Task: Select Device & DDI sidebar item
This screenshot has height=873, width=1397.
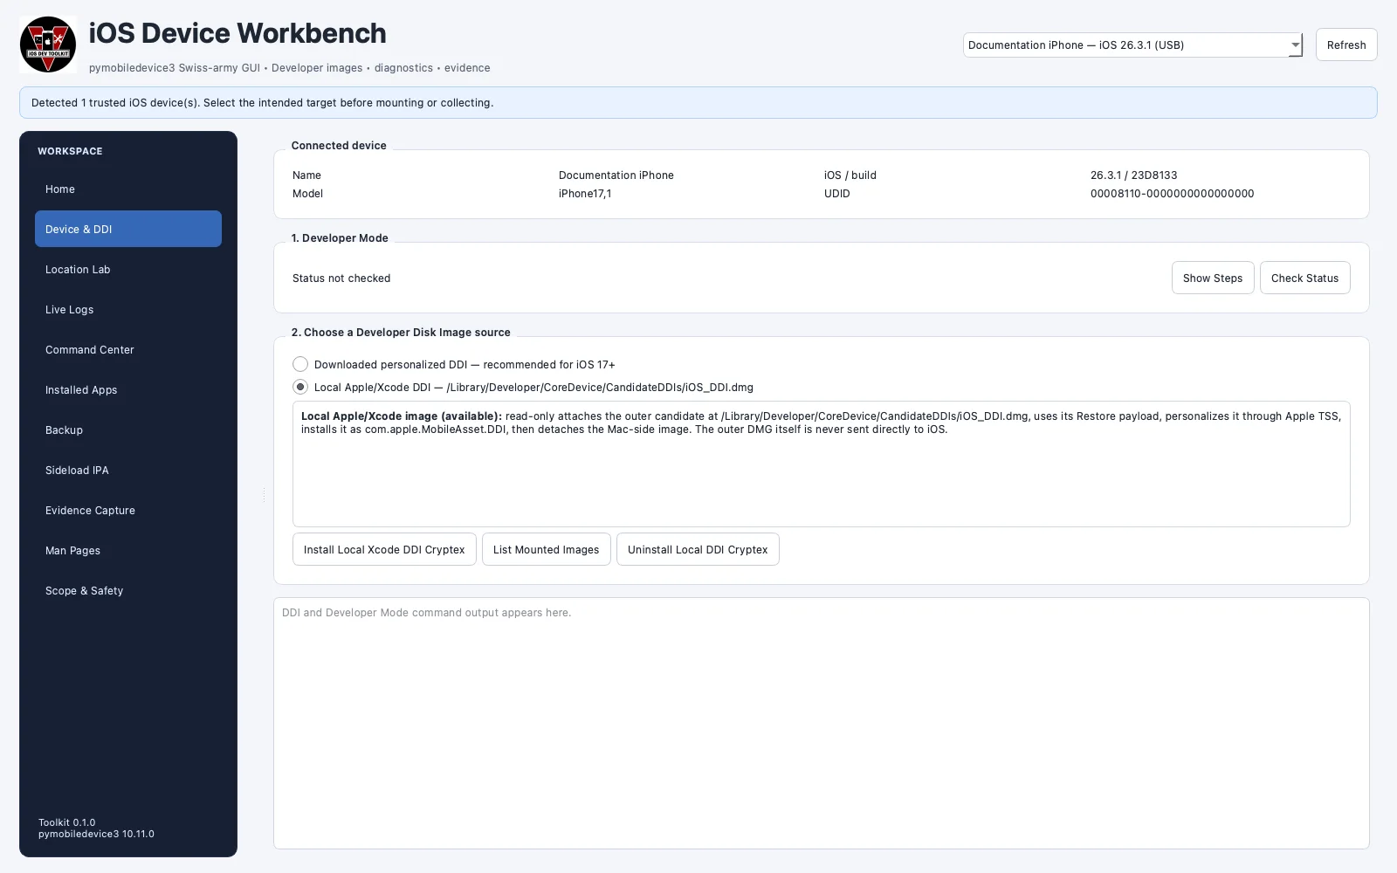Action: click(x=128, y=229)
